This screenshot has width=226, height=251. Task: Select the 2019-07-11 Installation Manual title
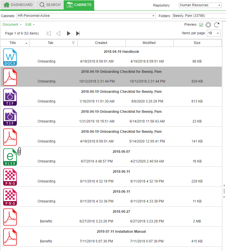coord(121,232)
